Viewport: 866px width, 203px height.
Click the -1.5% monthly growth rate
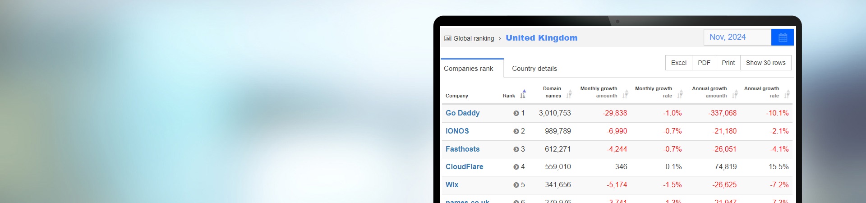673,185
